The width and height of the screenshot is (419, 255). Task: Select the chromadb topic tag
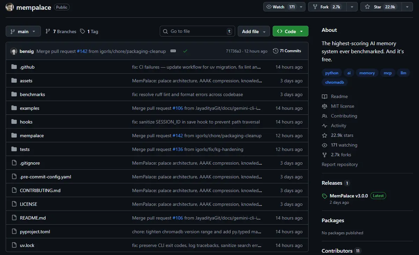[335, 82]
